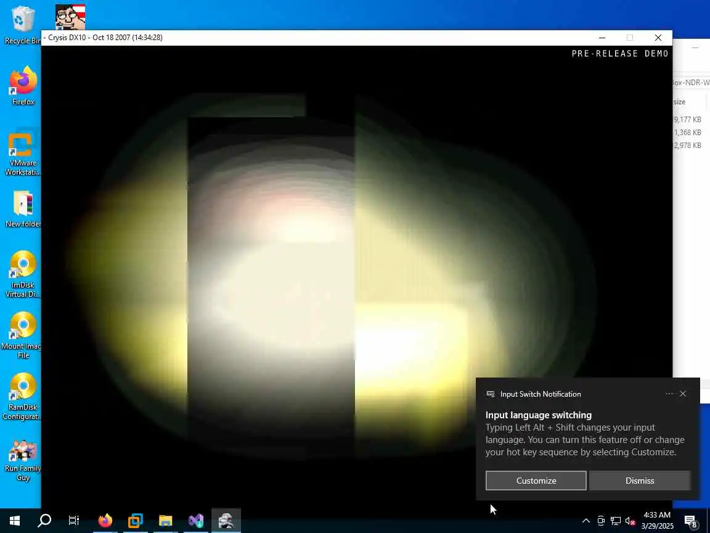Image resolution: width=710 pixels, height=533 pixels.
Task: Close the Input Switch Notification toast
Action: pyautogui.click(x=683, y=394)
